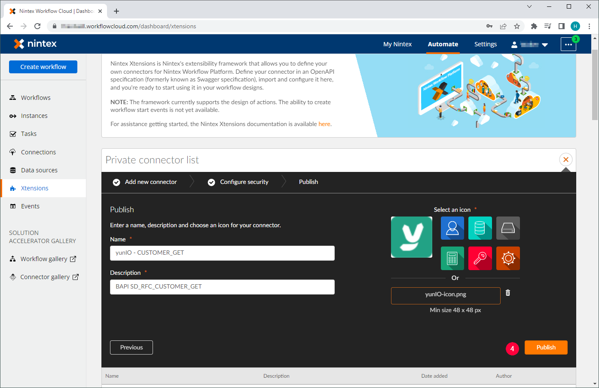The width and height of the screenshot is (599, 388).
Task: Choose the orange gear connector icon
Action: (508, 258)
